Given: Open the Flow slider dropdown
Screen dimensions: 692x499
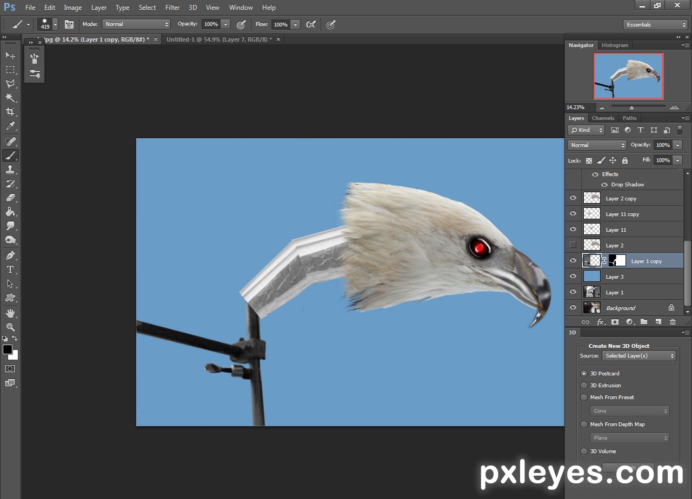Looking at the screenshot, I should [295, 24].
